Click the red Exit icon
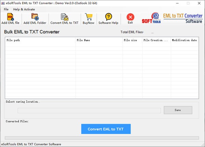This screenshot has width=205, height=147. [x=130, y=17]
